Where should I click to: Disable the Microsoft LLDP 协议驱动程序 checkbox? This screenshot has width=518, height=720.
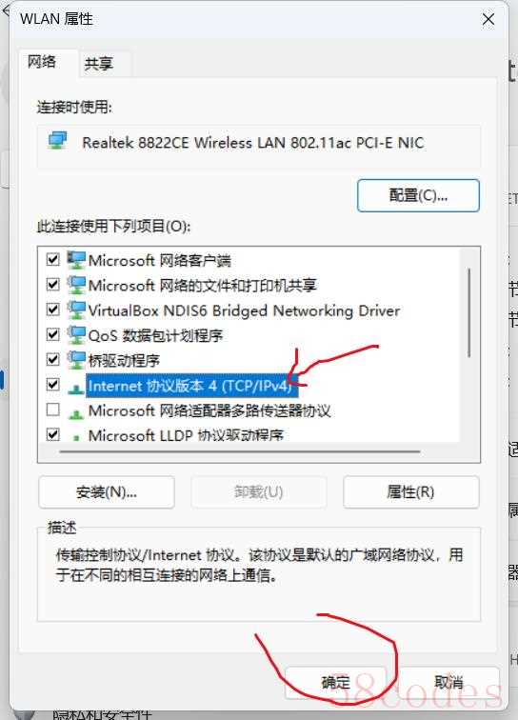(x=53, y=434)
